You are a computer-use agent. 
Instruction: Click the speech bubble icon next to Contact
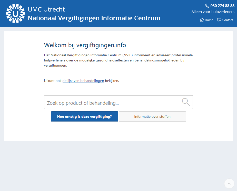pyautogui.click(x=219, y=20)
